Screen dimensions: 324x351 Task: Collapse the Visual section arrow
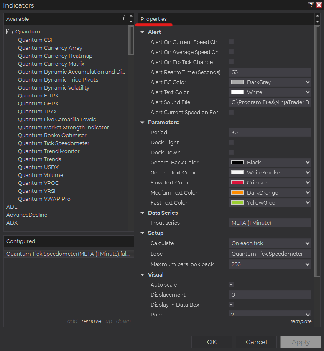tap(142, 275)
